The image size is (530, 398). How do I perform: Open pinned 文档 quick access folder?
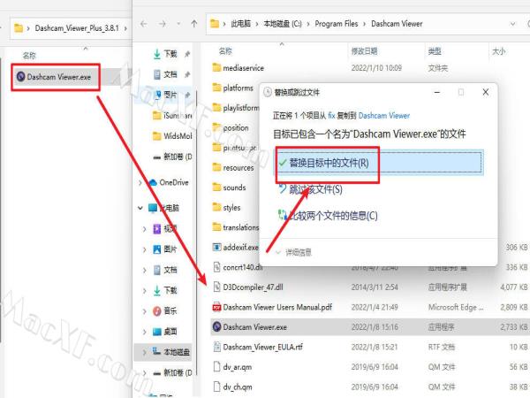(170, 74)
